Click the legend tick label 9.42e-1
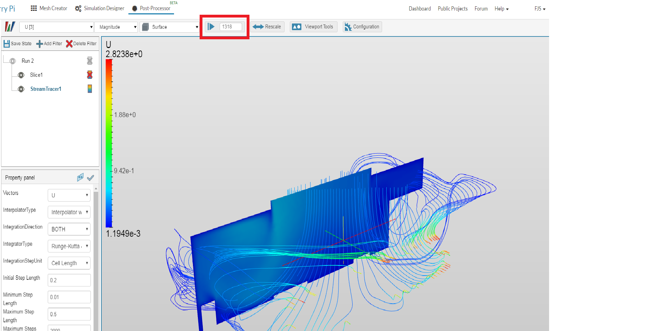This screenshot has width=661, height=331. [124, 171]
